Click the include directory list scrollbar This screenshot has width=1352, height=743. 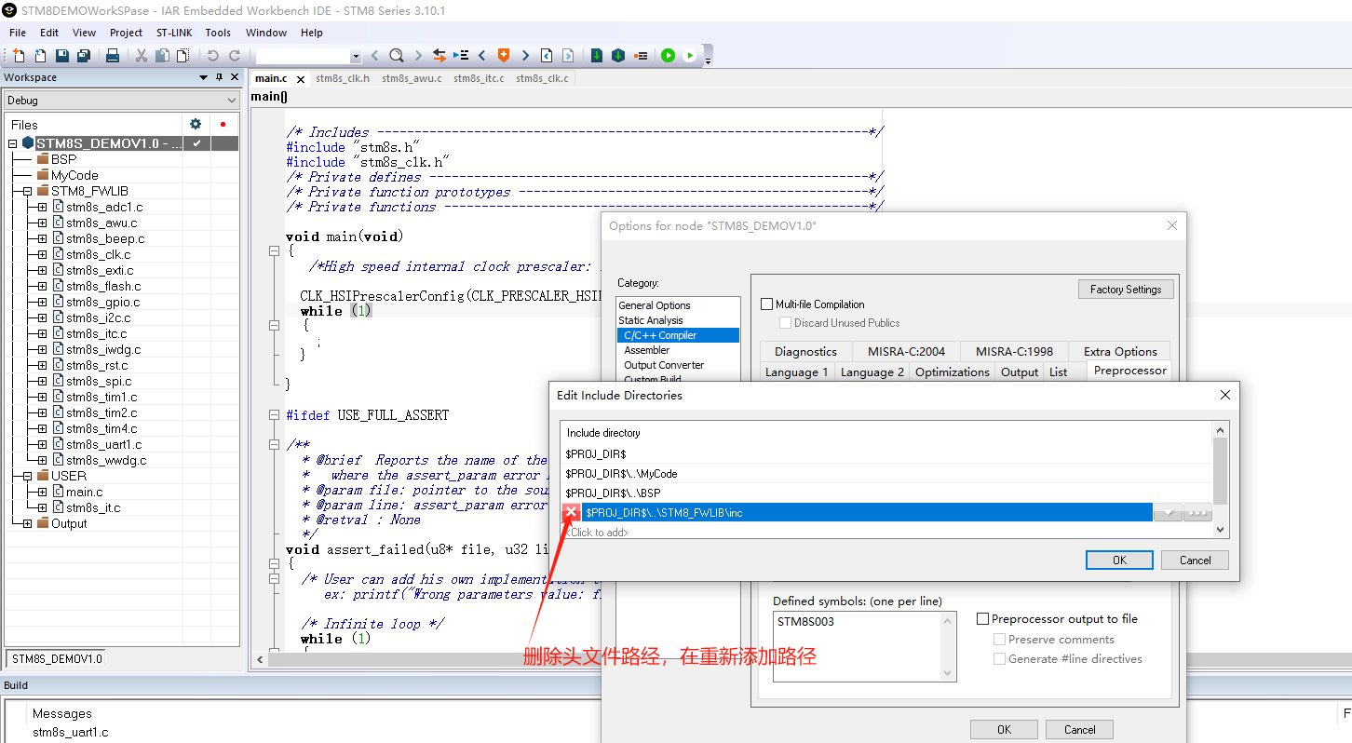coord(1221,480)
